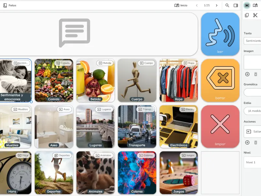
Task: Click the borrar backspace button
Action: [220, 80]
